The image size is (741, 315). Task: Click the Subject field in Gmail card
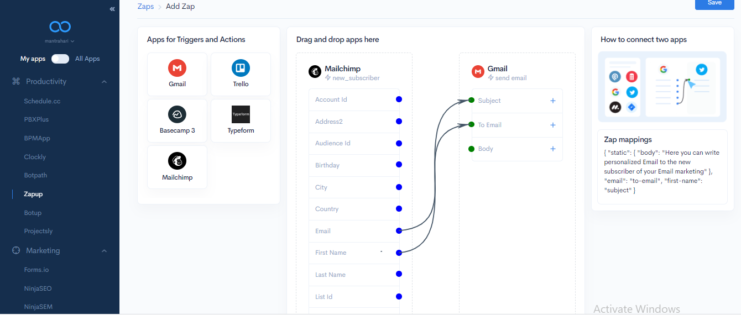click(517, 101)
